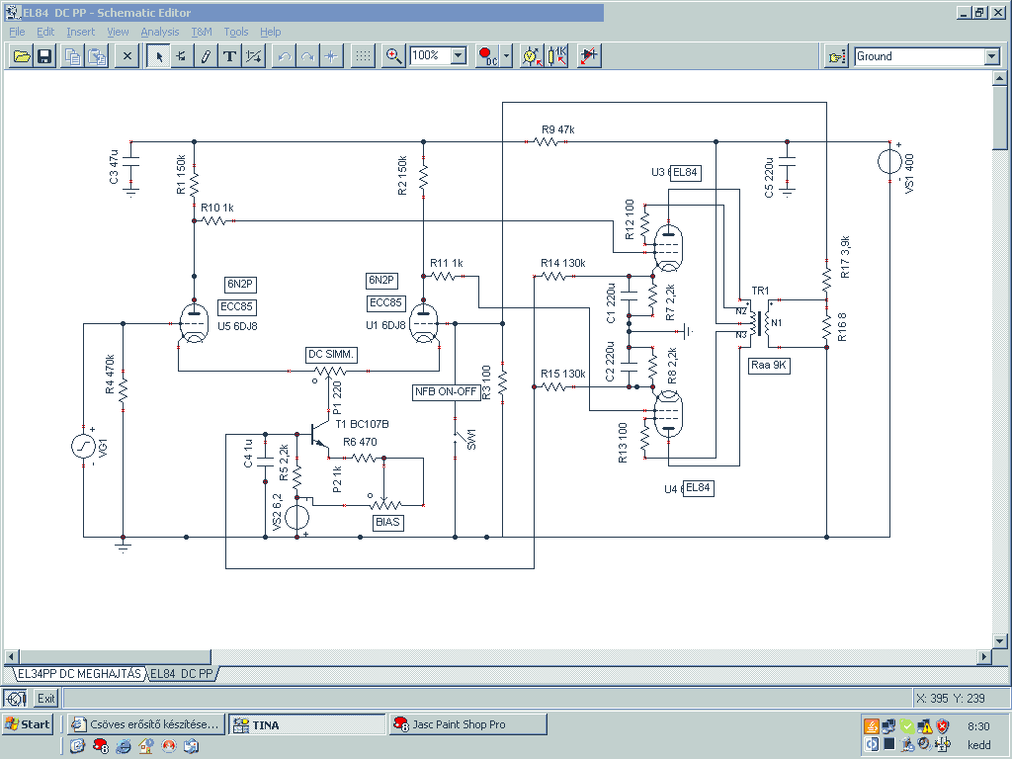Open the Windows Start menu
The height and width of the screenshot is (759, 1012).
pyautogui.click(x=27, y=724)
